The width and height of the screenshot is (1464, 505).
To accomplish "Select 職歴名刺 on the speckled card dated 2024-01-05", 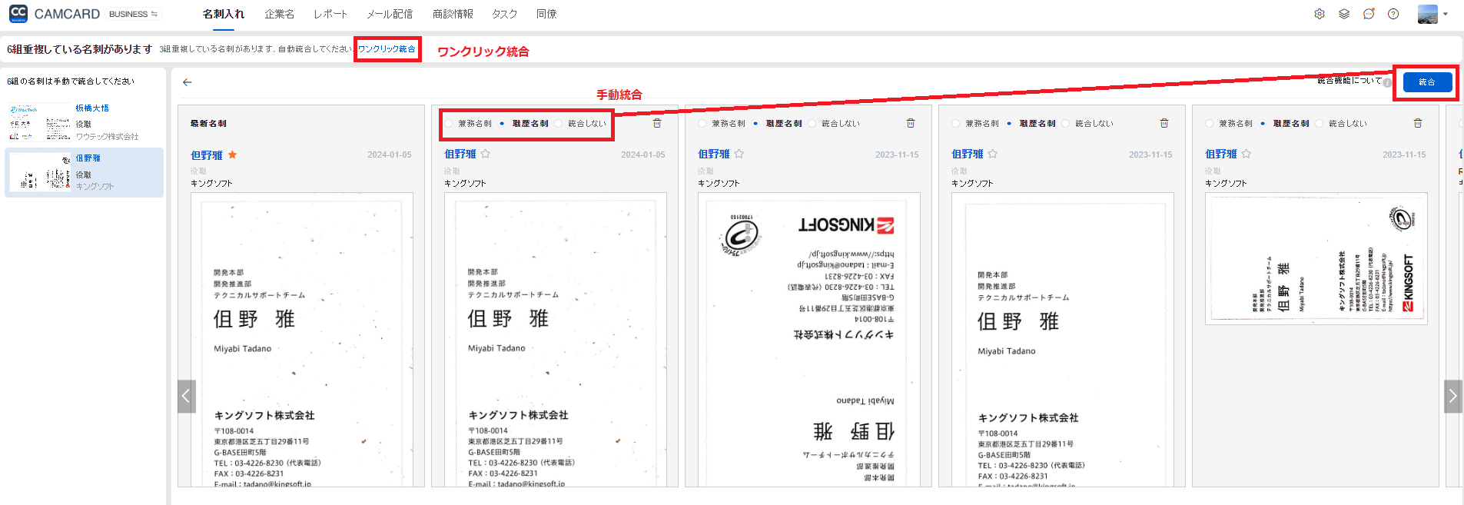I will point(502,124).
